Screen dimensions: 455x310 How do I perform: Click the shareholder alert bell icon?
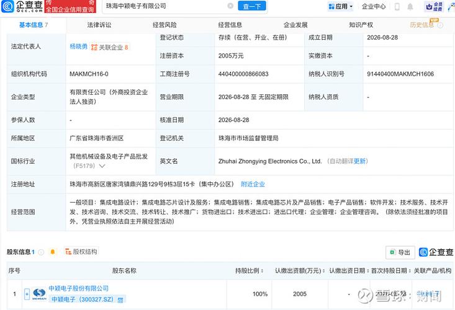coord(53,252)
